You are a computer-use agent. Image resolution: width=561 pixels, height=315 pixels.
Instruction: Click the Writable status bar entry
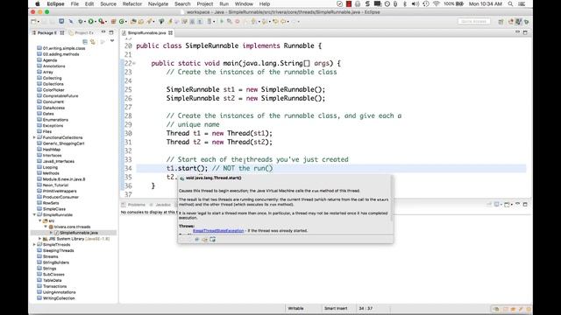point(295,309)
